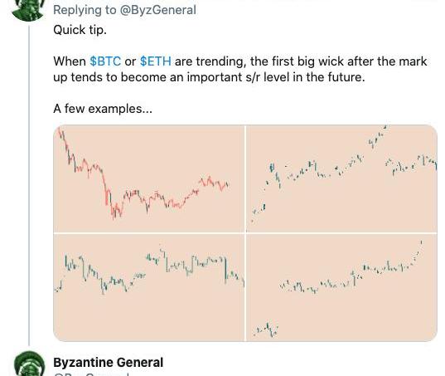The image size is (445, 376).
Task: Click the horizontal divider between chart rows
Action: 245,233
